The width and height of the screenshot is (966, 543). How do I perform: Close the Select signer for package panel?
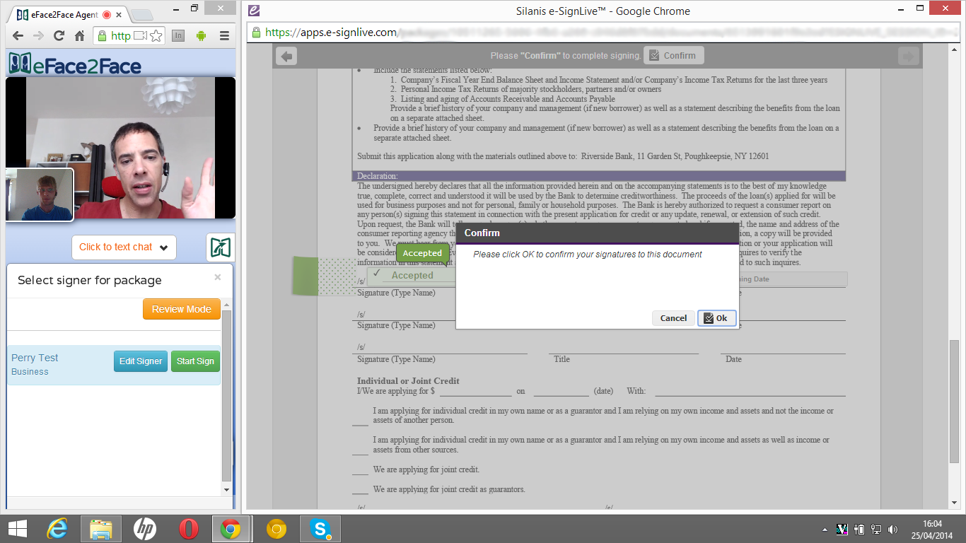[218, 277]
